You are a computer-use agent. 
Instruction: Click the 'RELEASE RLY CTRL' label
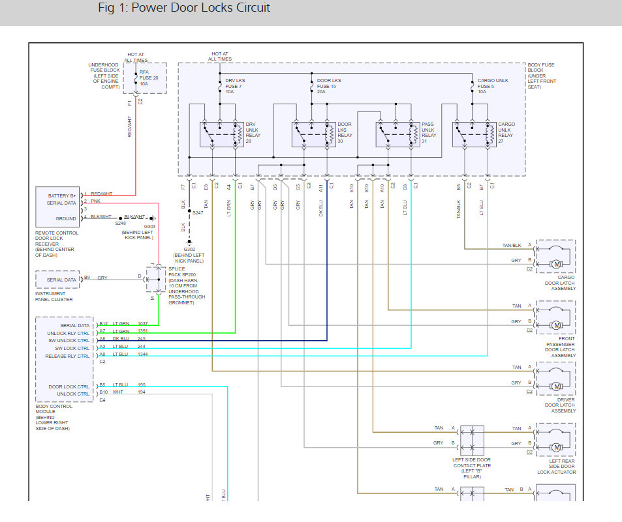point(67,356)
